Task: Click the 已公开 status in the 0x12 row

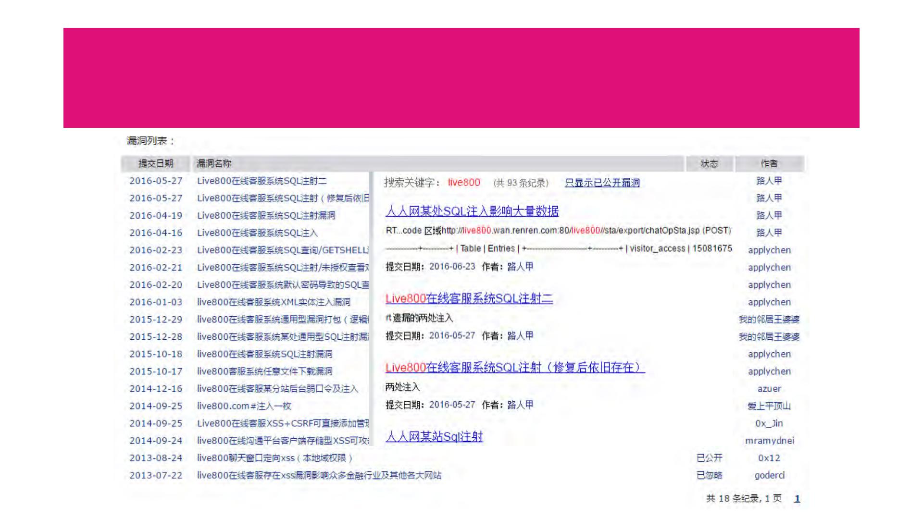Action: [709, 458]
